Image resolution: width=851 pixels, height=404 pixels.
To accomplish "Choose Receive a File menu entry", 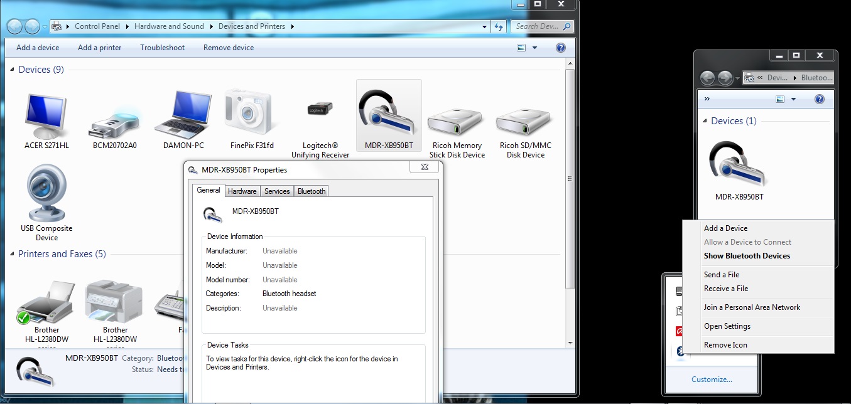I will pyautogui.click(x=759, y=289).
